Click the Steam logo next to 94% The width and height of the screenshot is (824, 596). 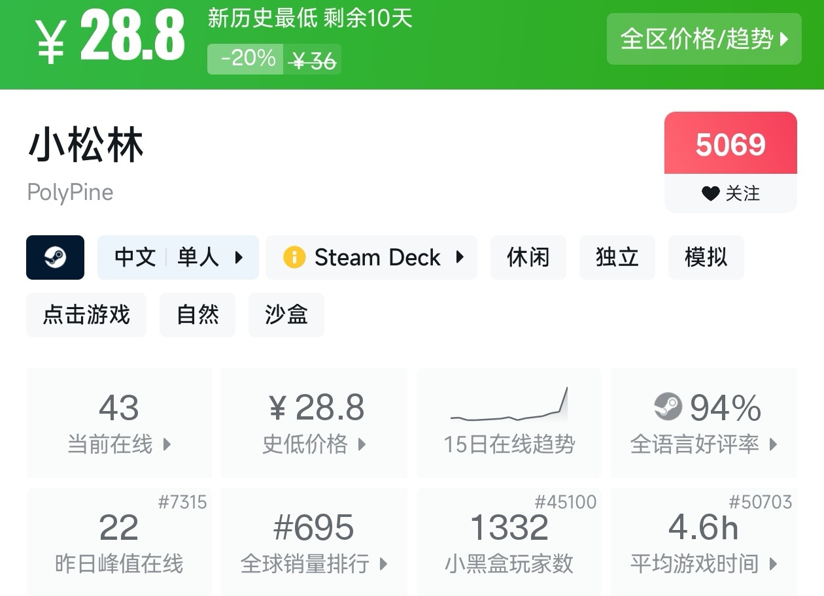point(668,407)
